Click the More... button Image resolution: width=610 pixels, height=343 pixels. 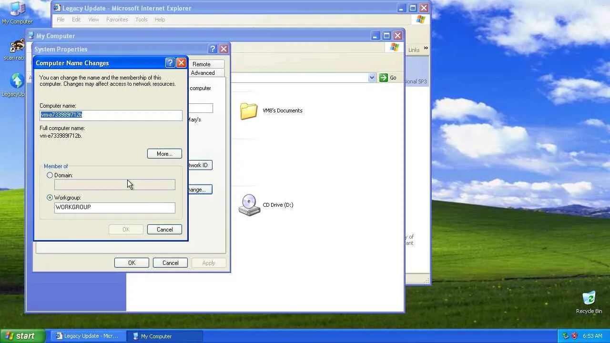click(164, 154)
